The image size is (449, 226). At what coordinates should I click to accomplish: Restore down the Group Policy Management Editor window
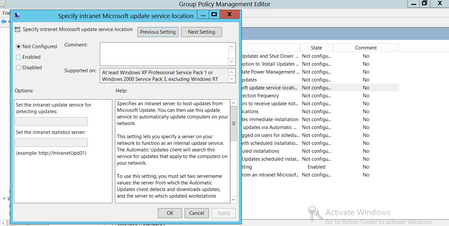(425, 3)
